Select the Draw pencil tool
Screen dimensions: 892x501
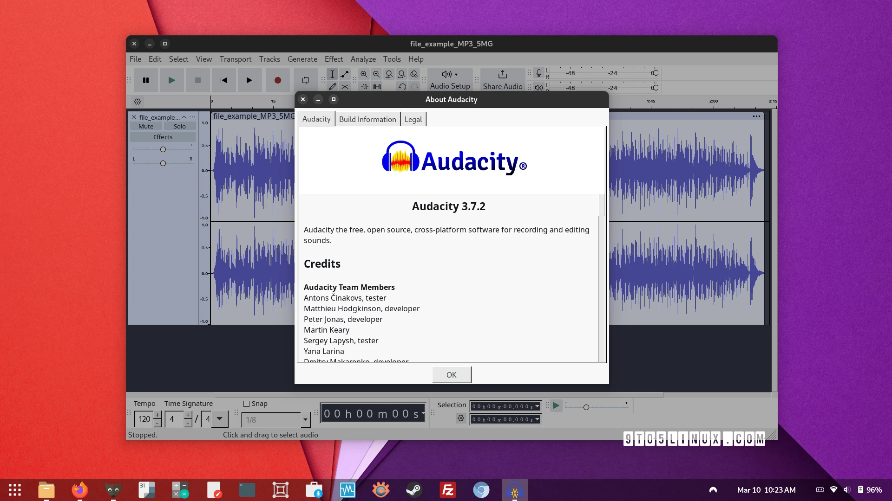[x=332, y=87]
